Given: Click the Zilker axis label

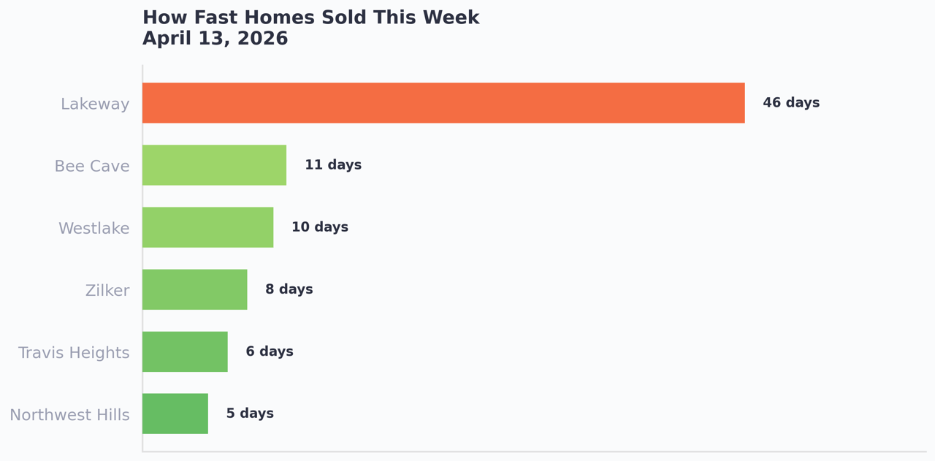Looking at the screenshot, I should tap(107, 291).
